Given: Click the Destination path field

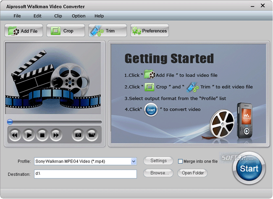Looking at the screenshot, I should pos(85,174).
